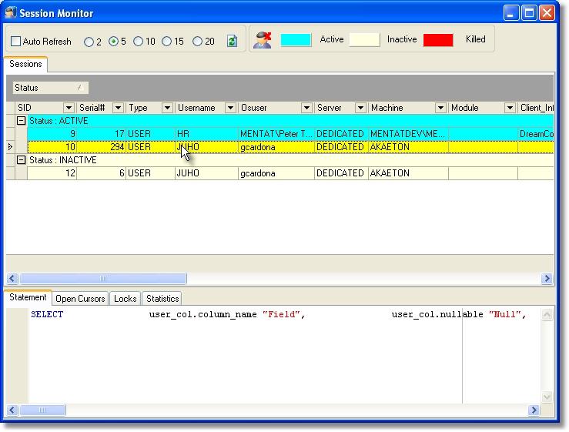Image resolution: width=569 pixels, height=432 pixels.
Task: Click the cream Inactive color swatch
Action: pyautogui.click(x=364, y=39)
